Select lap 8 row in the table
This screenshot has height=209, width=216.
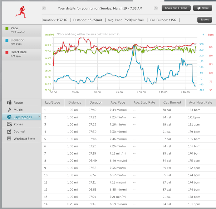pyautogui.click(x=129, y=161)
